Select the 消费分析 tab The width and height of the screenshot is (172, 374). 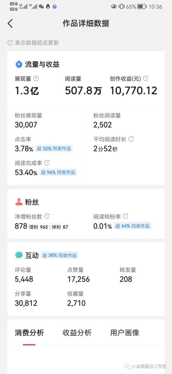pos(29,333)
